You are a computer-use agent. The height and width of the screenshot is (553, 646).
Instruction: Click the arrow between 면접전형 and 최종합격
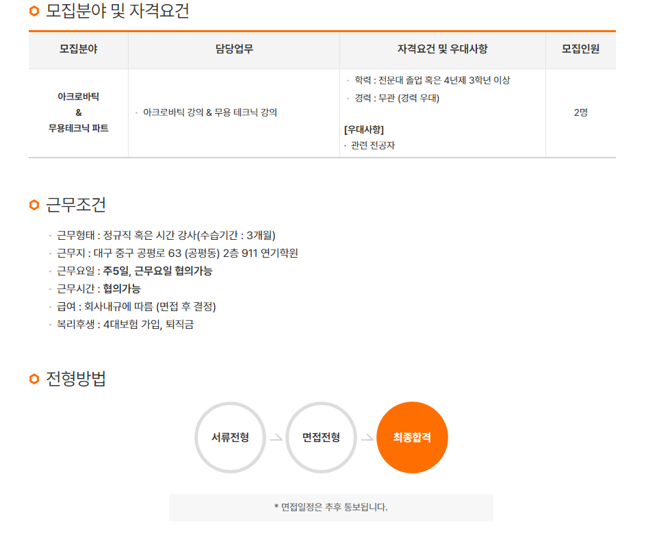[x=367, y=438]
